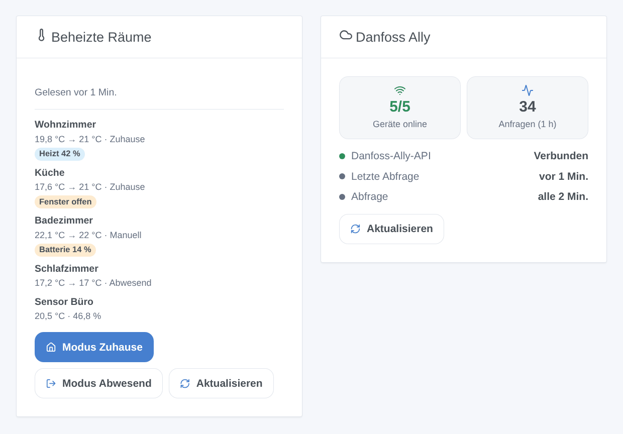Click the green status dot next to Danfoss-Ally-API

(342, 156)
